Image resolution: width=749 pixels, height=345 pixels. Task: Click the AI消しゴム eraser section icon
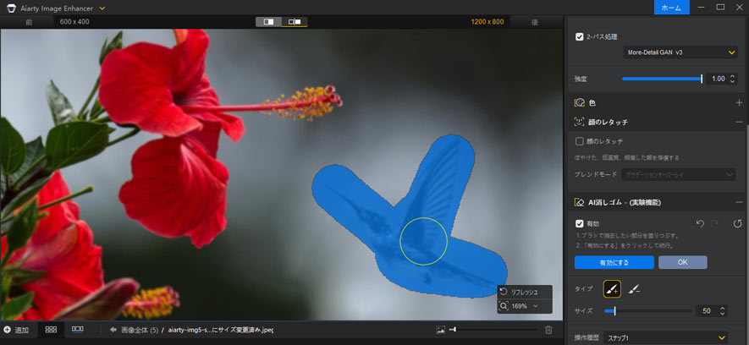pos(580,202)
